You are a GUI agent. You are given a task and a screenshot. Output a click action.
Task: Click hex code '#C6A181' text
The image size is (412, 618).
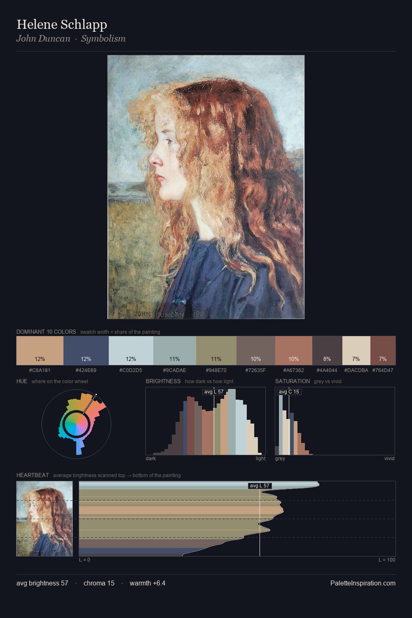click(x=40, y=370)
